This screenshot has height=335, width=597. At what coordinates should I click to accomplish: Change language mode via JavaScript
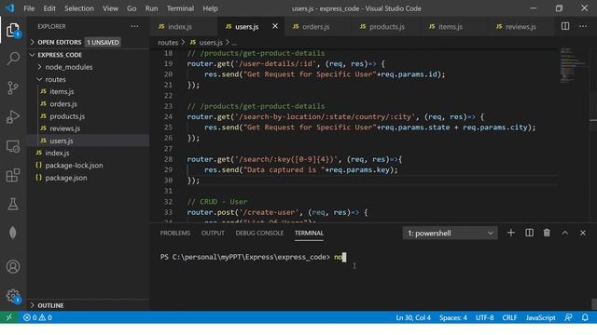(x=540, y=317)
